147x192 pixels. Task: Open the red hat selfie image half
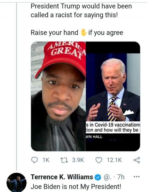pyautogui.click(x=58, y=96)
